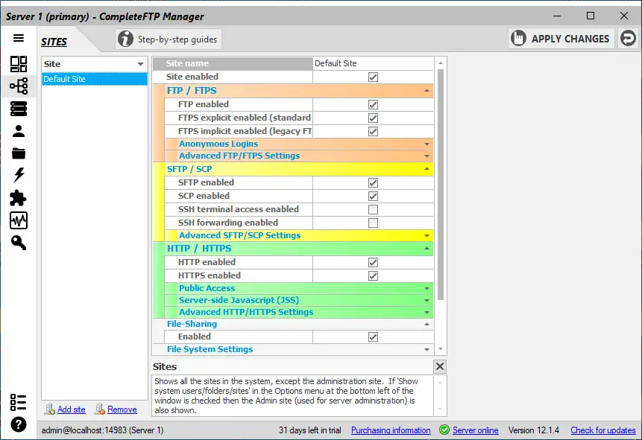Click Check for updates link
The image size is (642, 440).
click(603, 430)
